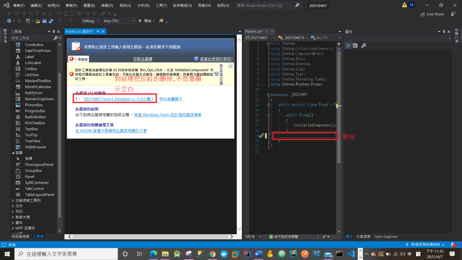462x260 pixels.
Task: Click the toolbox search magnifier icon
Action: pyautogui.click(x=55, y=38)
